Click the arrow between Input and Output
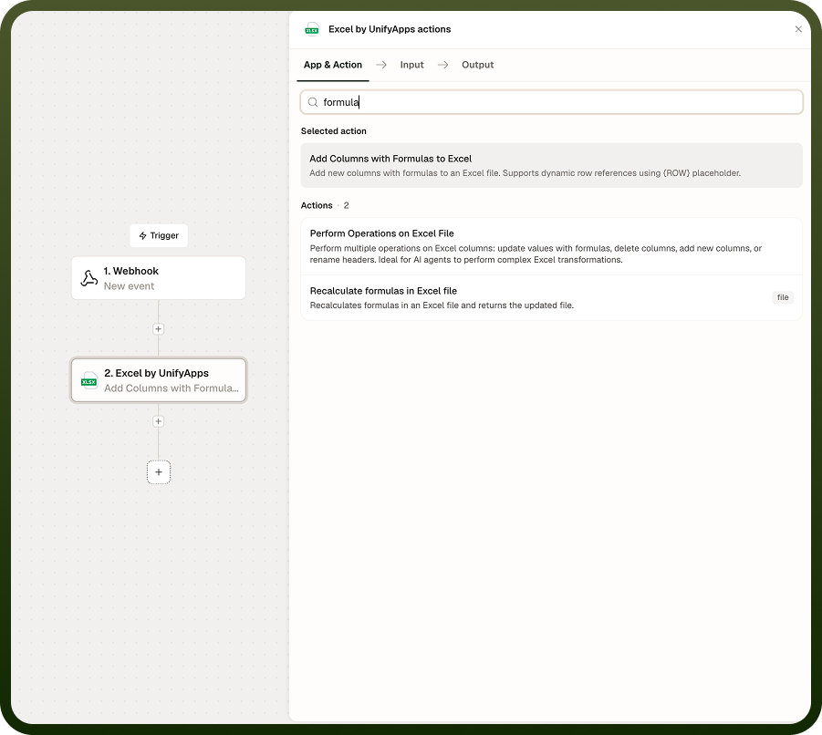Viewport: 822px width, 735px height. click(443, 65)
